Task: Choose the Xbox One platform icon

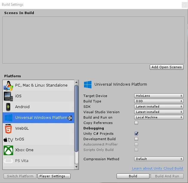Action: [x=8, y=150]
